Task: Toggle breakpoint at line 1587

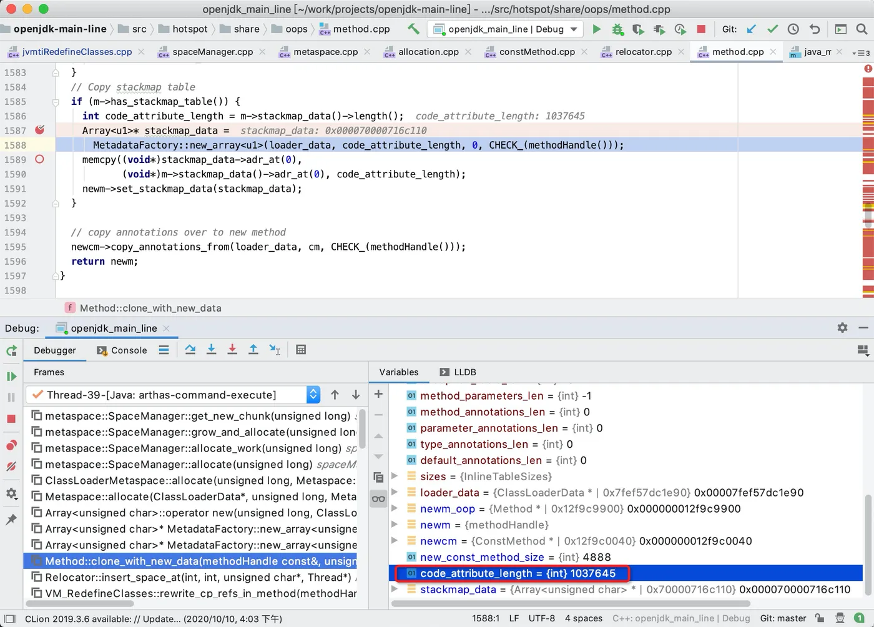Action: pos(40,130)
